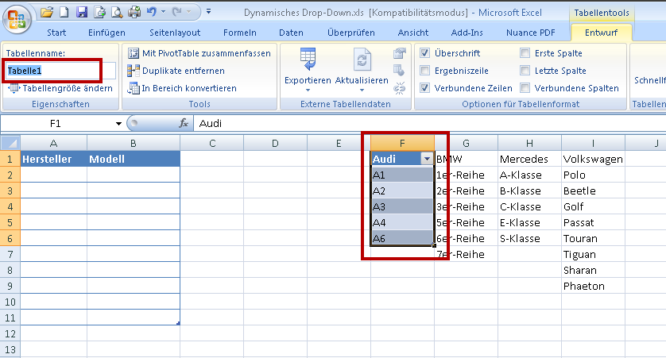Screen dimensions: 666x358
Task: Click the Select All corner of the sheet
Action: [x=10, y=143]
